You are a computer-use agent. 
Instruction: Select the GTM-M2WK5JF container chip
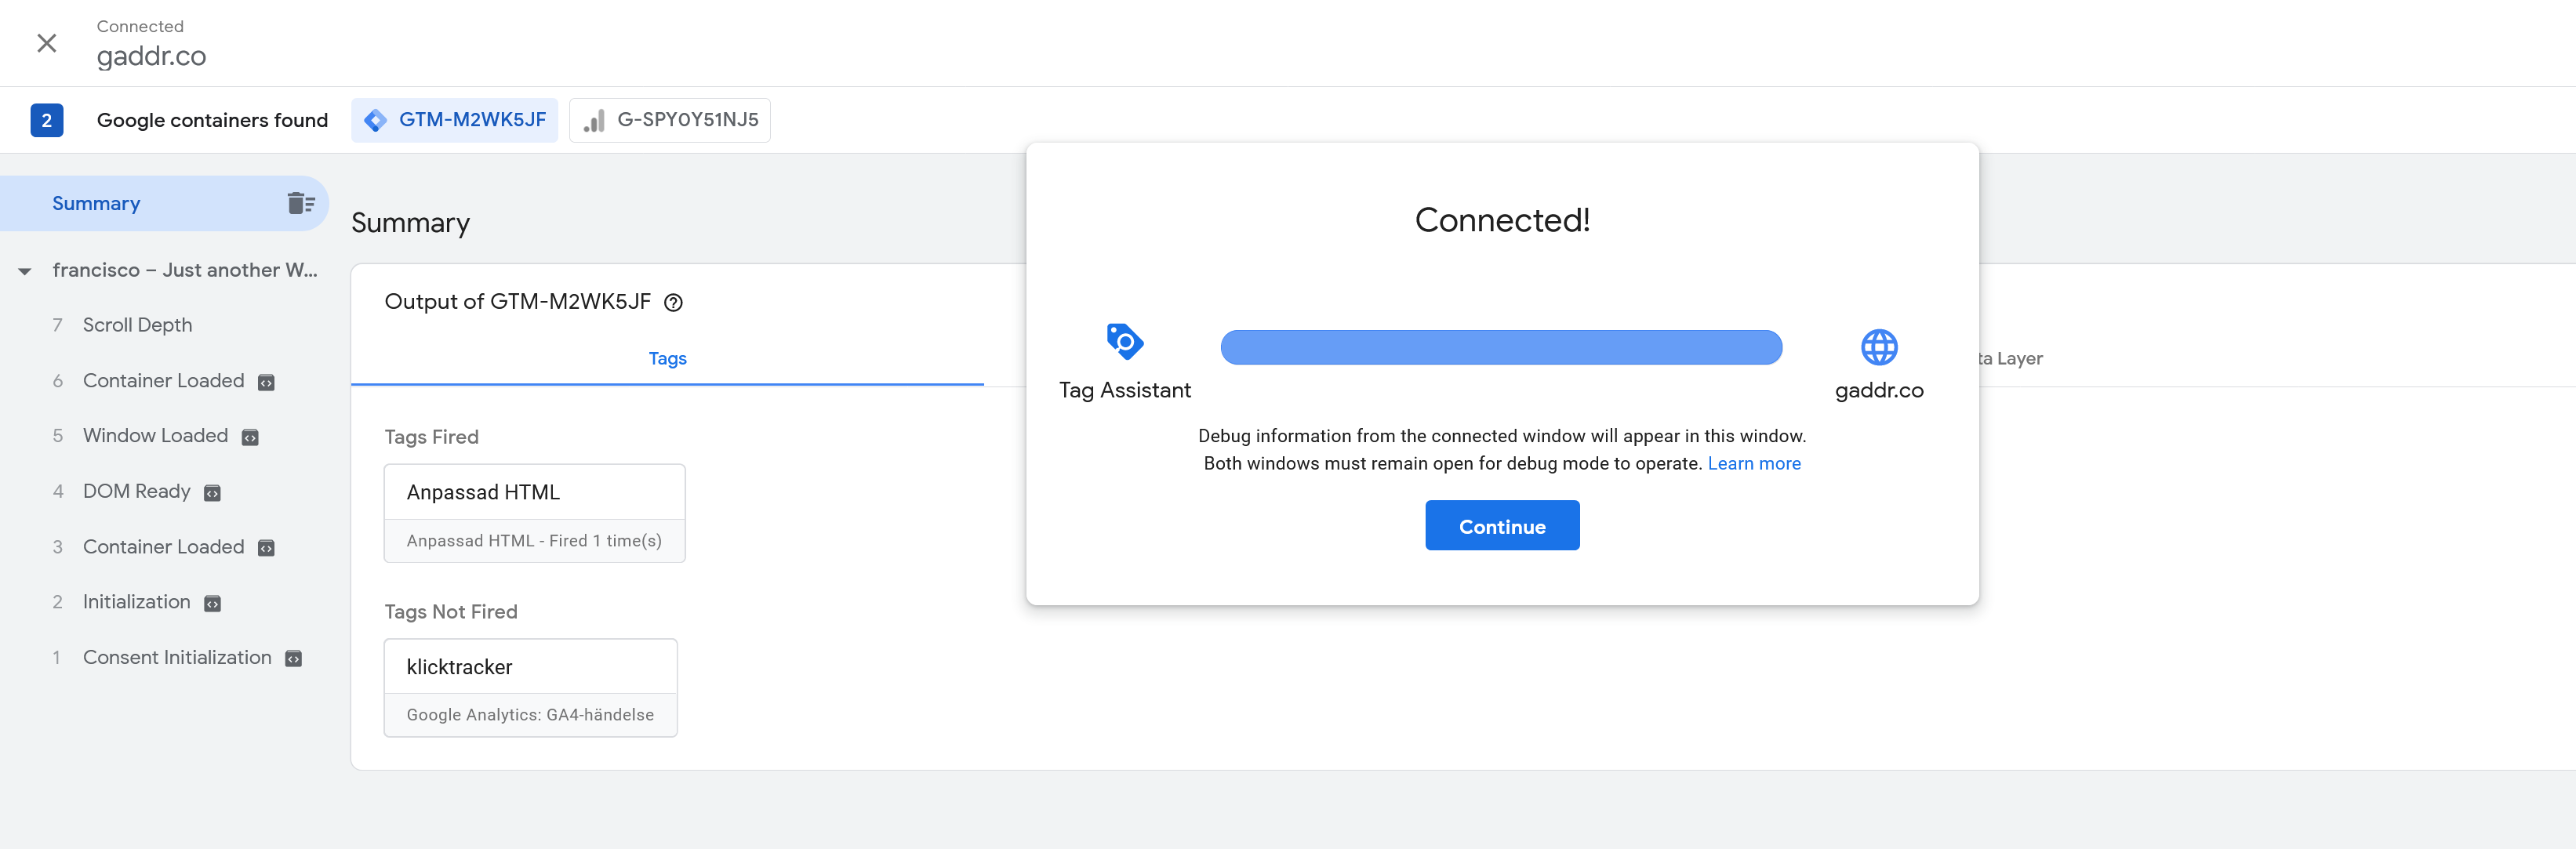455,120
